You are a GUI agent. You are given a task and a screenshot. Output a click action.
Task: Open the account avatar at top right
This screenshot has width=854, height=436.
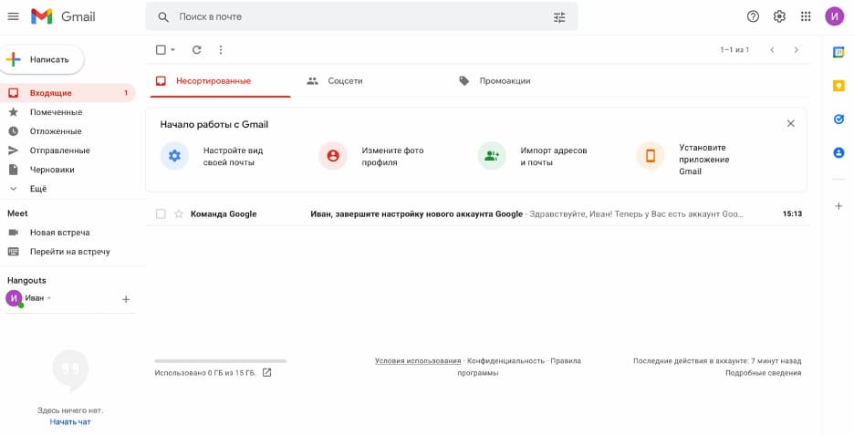[835, 16]
